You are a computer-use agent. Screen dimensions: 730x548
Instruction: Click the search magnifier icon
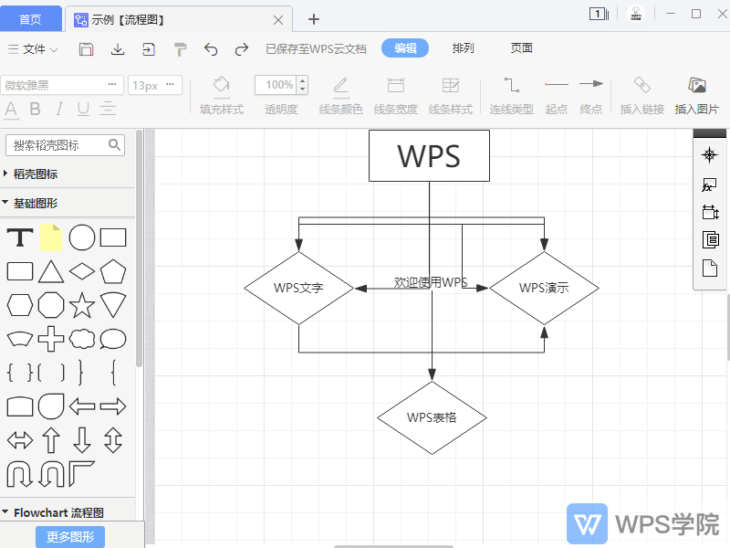[x=114, y=145]
